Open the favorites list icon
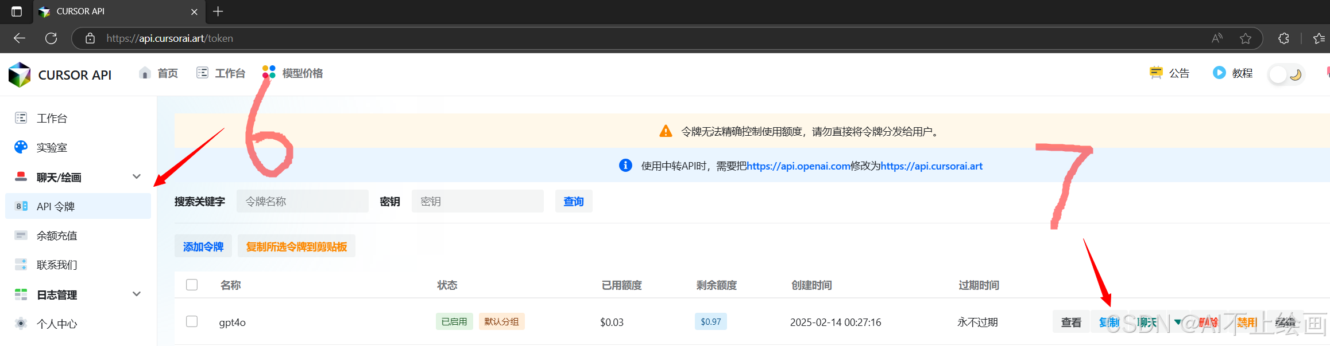The height and width of the screenshot is (346, 1330). (x=1319, y=38)
